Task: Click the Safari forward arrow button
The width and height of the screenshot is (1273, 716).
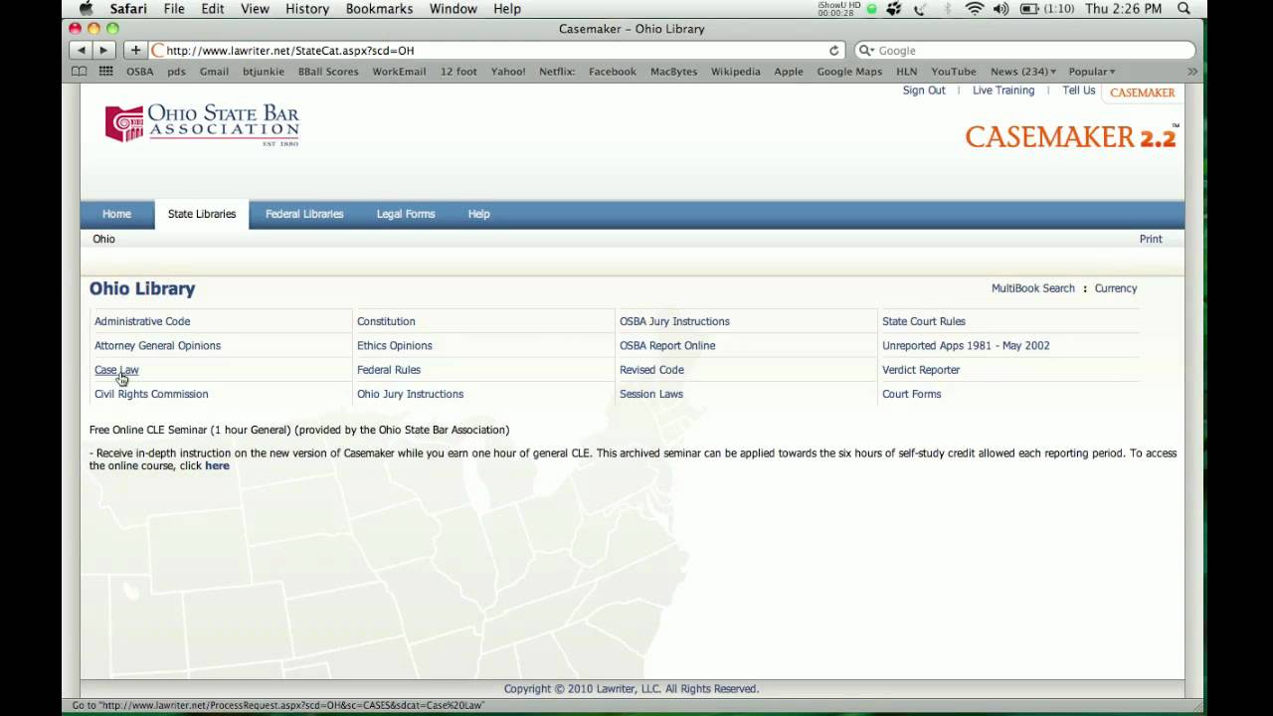Action: point(103,50)
